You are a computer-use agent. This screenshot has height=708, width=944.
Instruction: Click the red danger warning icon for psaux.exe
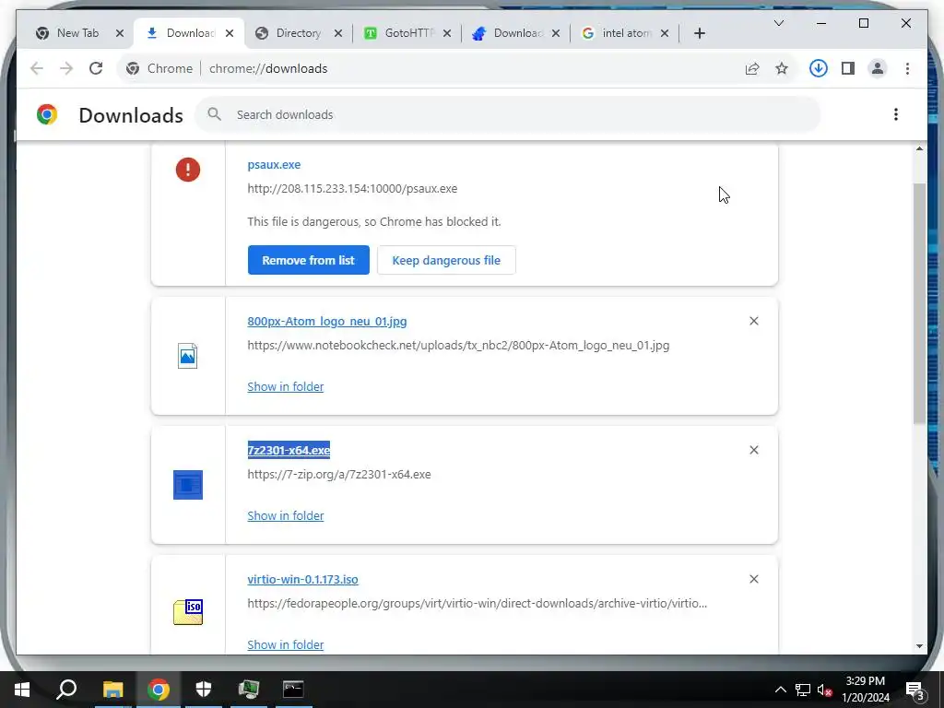(x=188, y=170)
